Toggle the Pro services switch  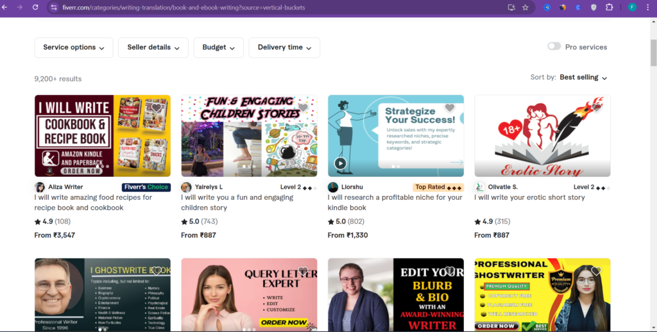click(554, 46)
